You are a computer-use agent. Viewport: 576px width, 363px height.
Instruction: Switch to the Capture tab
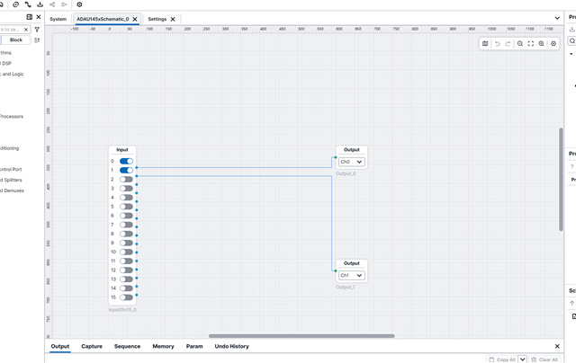point(92,346)
